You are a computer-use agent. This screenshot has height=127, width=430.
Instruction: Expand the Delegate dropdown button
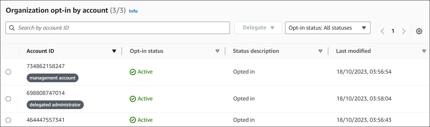coord(258,28)
